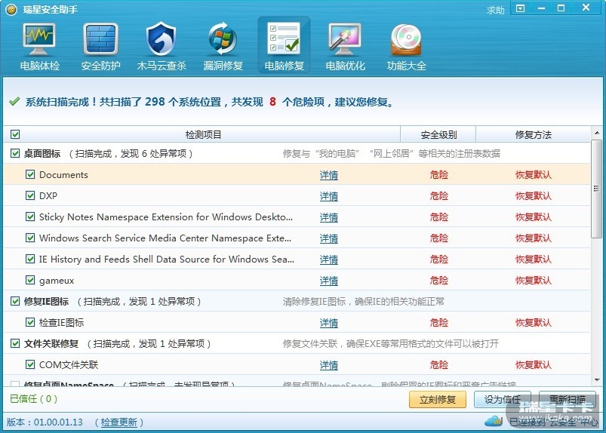
Task: Click 危险 level for DXP row
Action: pyautogui.click(x=439, y=196)
